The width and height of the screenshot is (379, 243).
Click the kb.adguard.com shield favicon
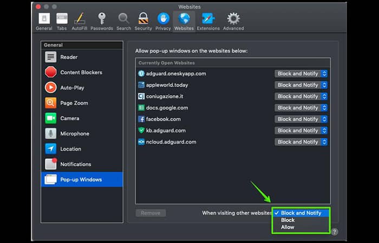[x=141, y=131]
